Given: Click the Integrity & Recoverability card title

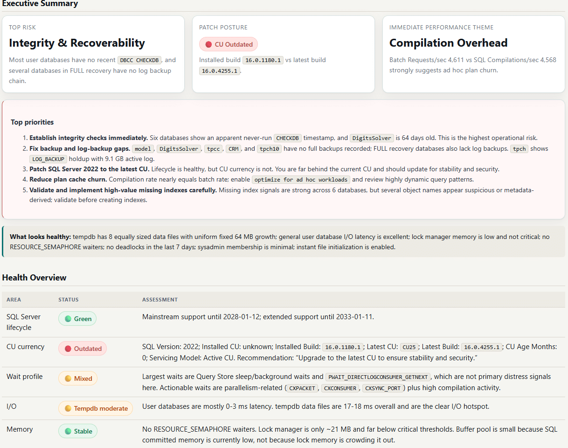Looking at the screenshot, I should [x=77, y=43].
